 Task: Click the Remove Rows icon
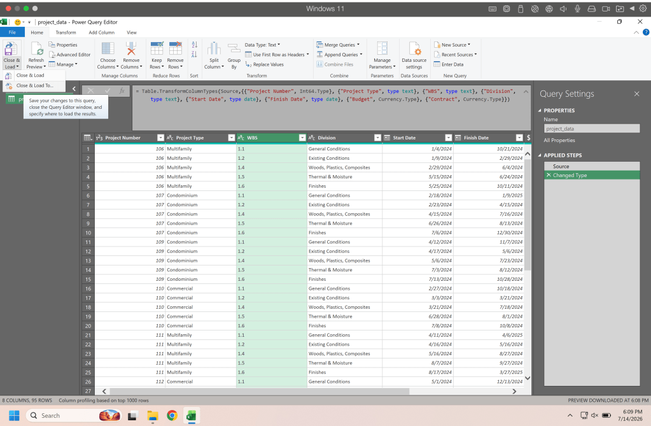tap(175, 48)
